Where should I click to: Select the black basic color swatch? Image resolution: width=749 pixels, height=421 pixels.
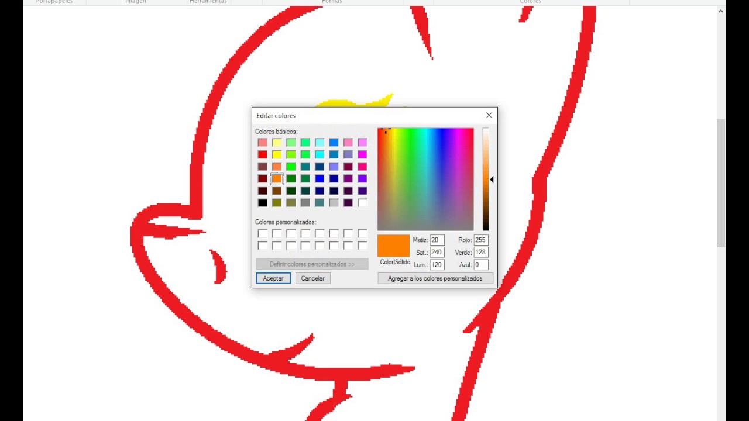point(263,203)
